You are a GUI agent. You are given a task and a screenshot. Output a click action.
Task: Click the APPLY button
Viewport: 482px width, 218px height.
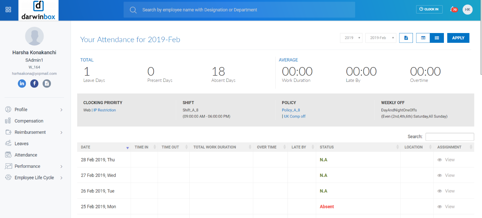click(458, 38)
